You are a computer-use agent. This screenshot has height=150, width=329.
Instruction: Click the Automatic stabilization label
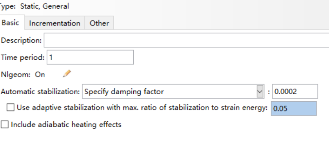(x=40, y=91)
